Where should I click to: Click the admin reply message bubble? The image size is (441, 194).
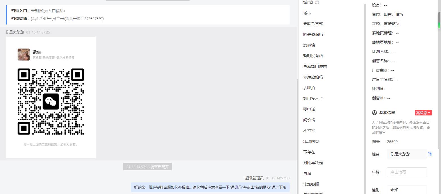(x=210, y=187)
